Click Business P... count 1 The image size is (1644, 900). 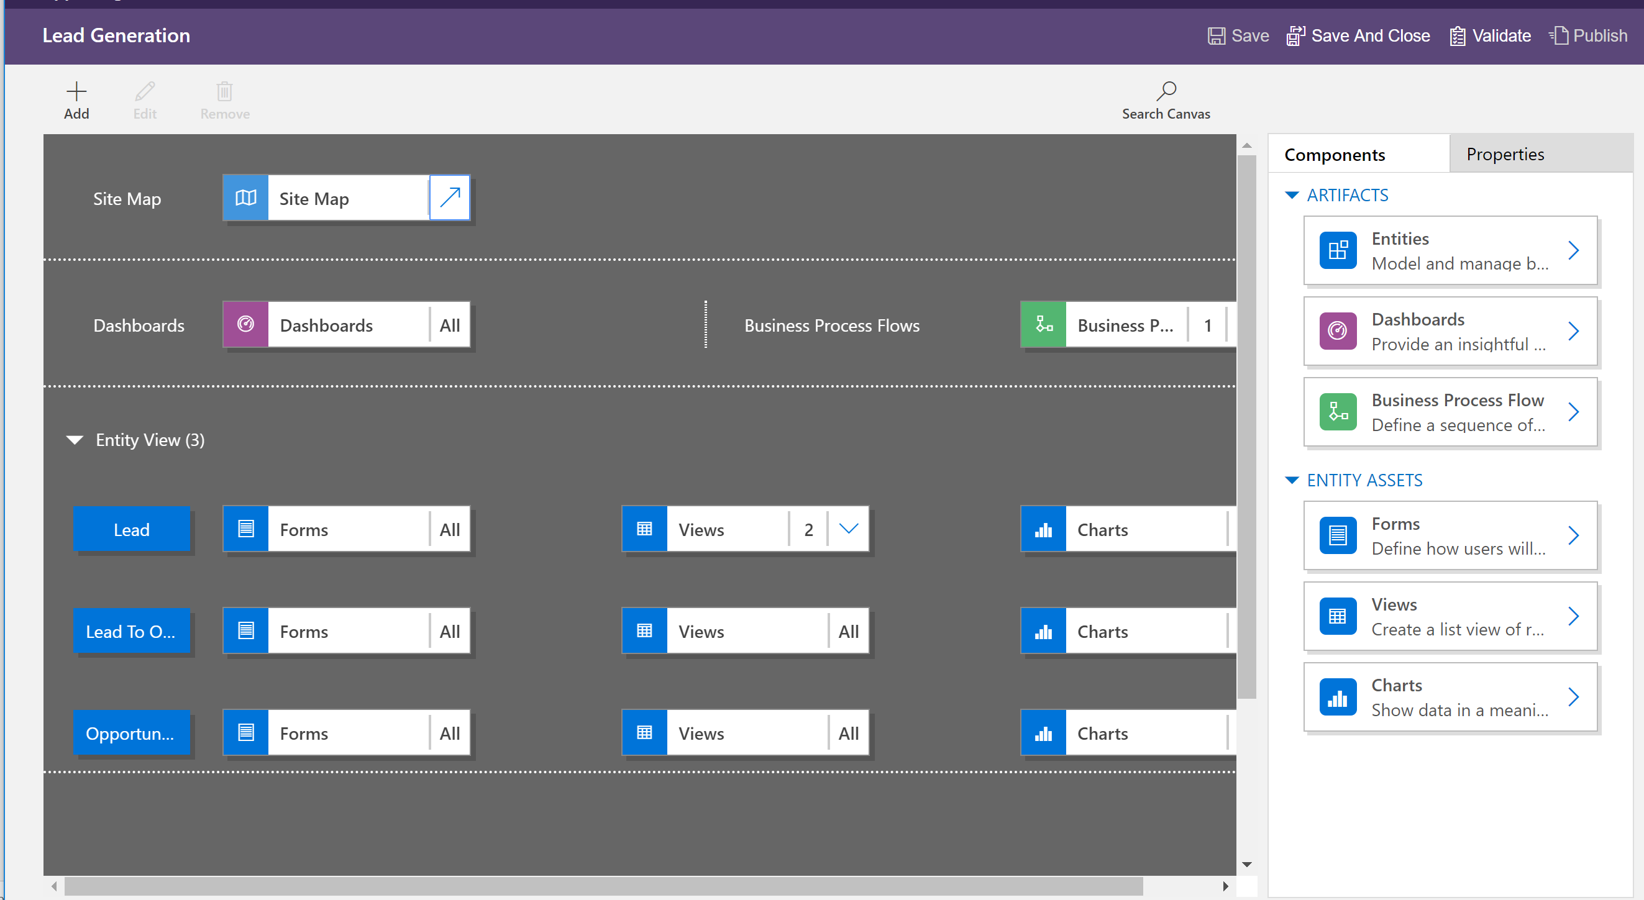click(1207, 325)
